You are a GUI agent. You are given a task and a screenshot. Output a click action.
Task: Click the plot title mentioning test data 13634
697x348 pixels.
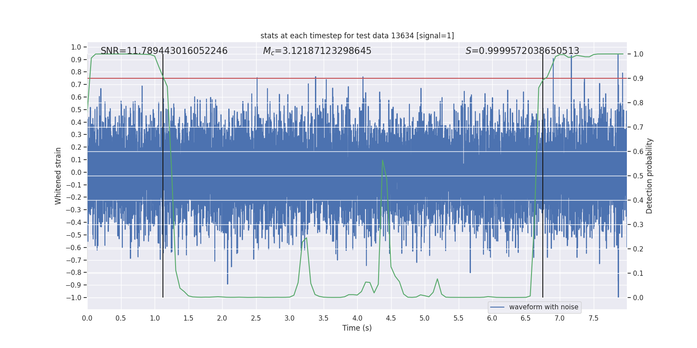[357, 36]
